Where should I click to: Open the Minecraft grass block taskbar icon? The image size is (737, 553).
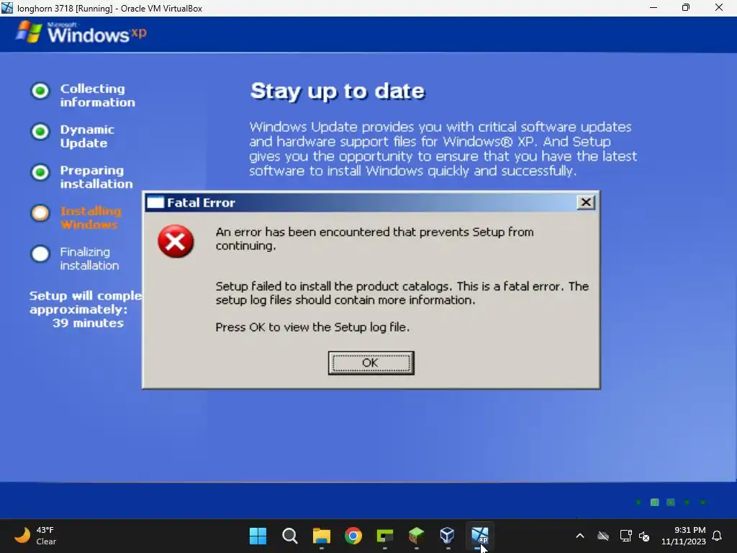(417, 536)
